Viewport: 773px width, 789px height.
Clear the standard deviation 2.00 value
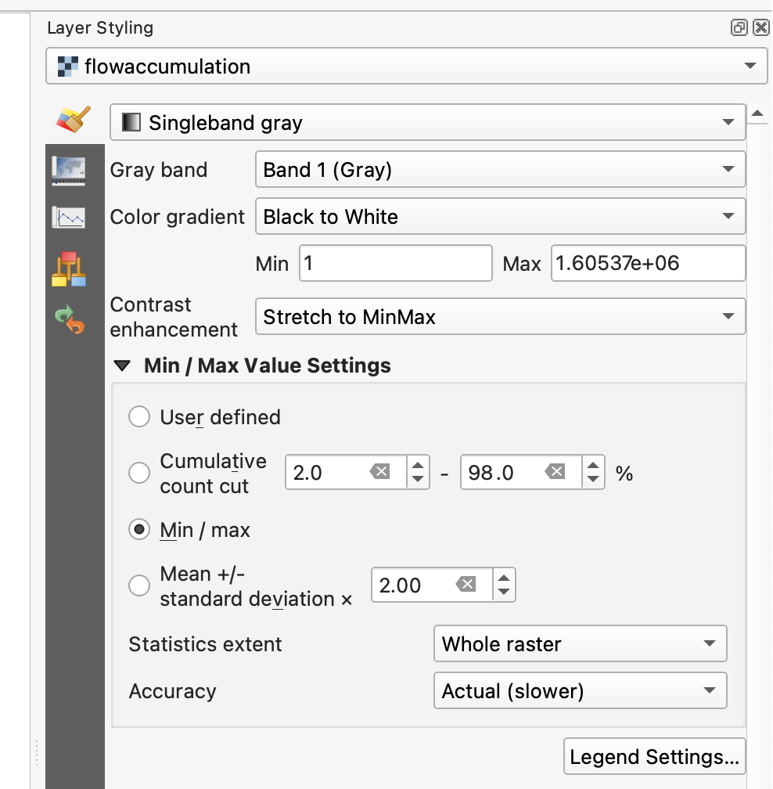point(466,585)
